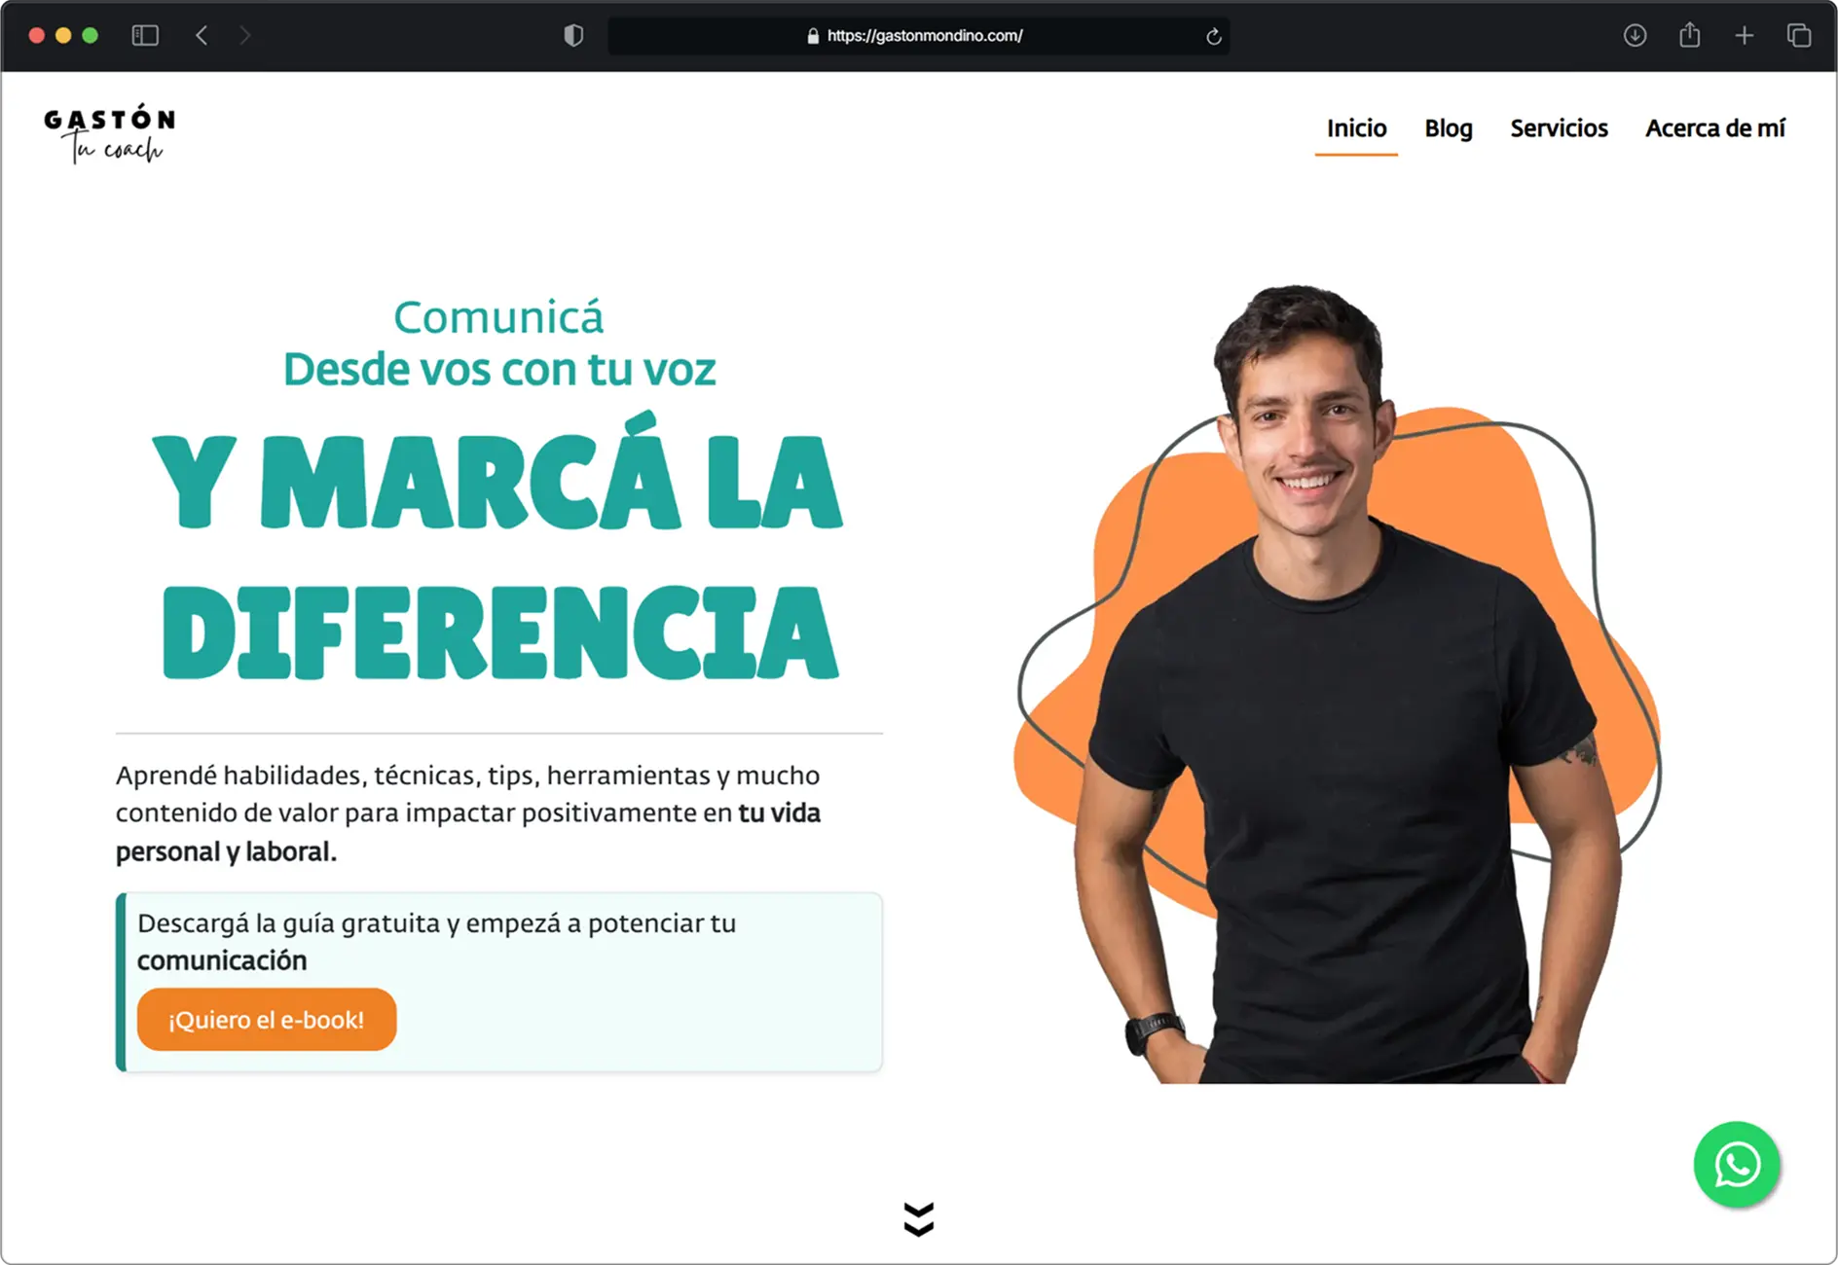Click the Gastón Tu coach logo
This screenshot has width=1838, height=1265.
tap(110, 133)
